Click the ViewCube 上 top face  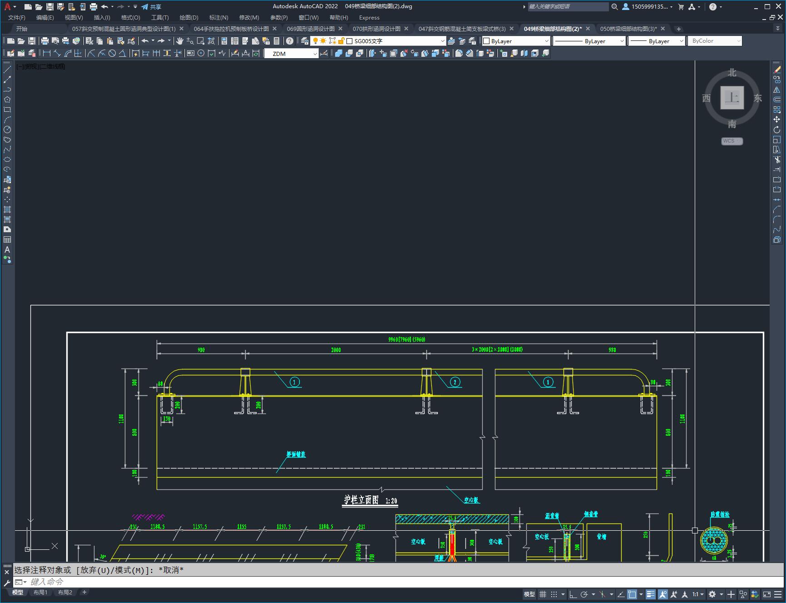732,98
